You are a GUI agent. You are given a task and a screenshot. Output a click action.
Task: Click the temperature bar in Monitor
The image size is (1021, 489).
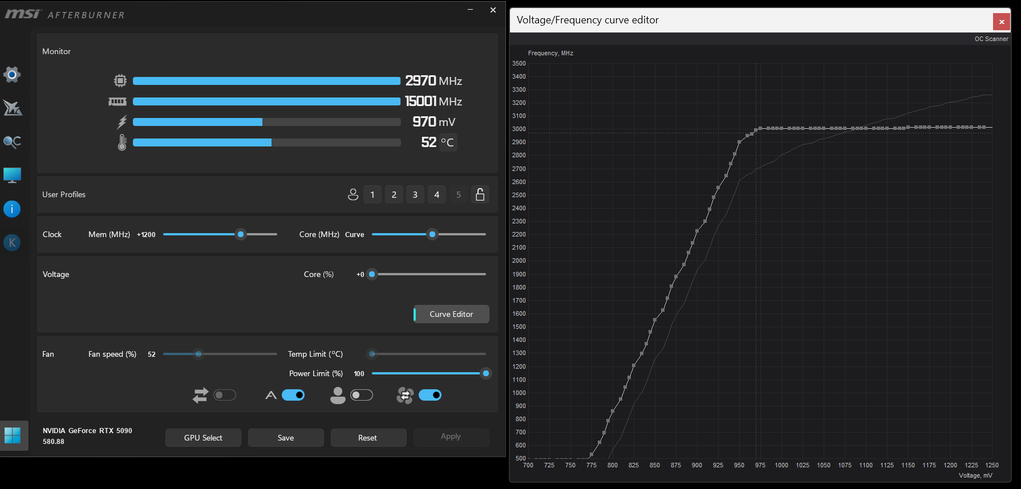pyautogui.click(x=267, y=142)
